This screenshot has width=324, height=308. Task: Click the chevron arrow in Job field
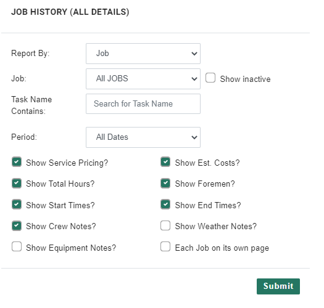click(194, 79)
